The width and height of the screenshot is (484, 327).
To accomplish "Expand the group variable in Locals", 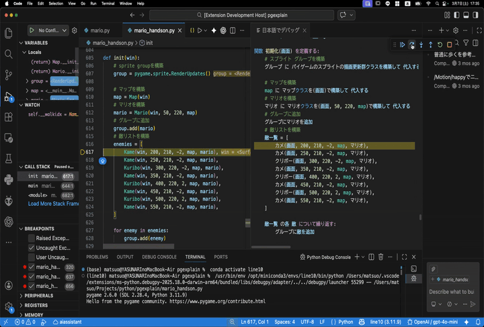I will pyautogui.click(x=28, y=81).
